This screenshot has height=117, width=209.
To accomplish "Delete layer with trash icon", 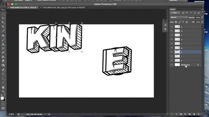I will pyautogui.click(x=199, y=114).
